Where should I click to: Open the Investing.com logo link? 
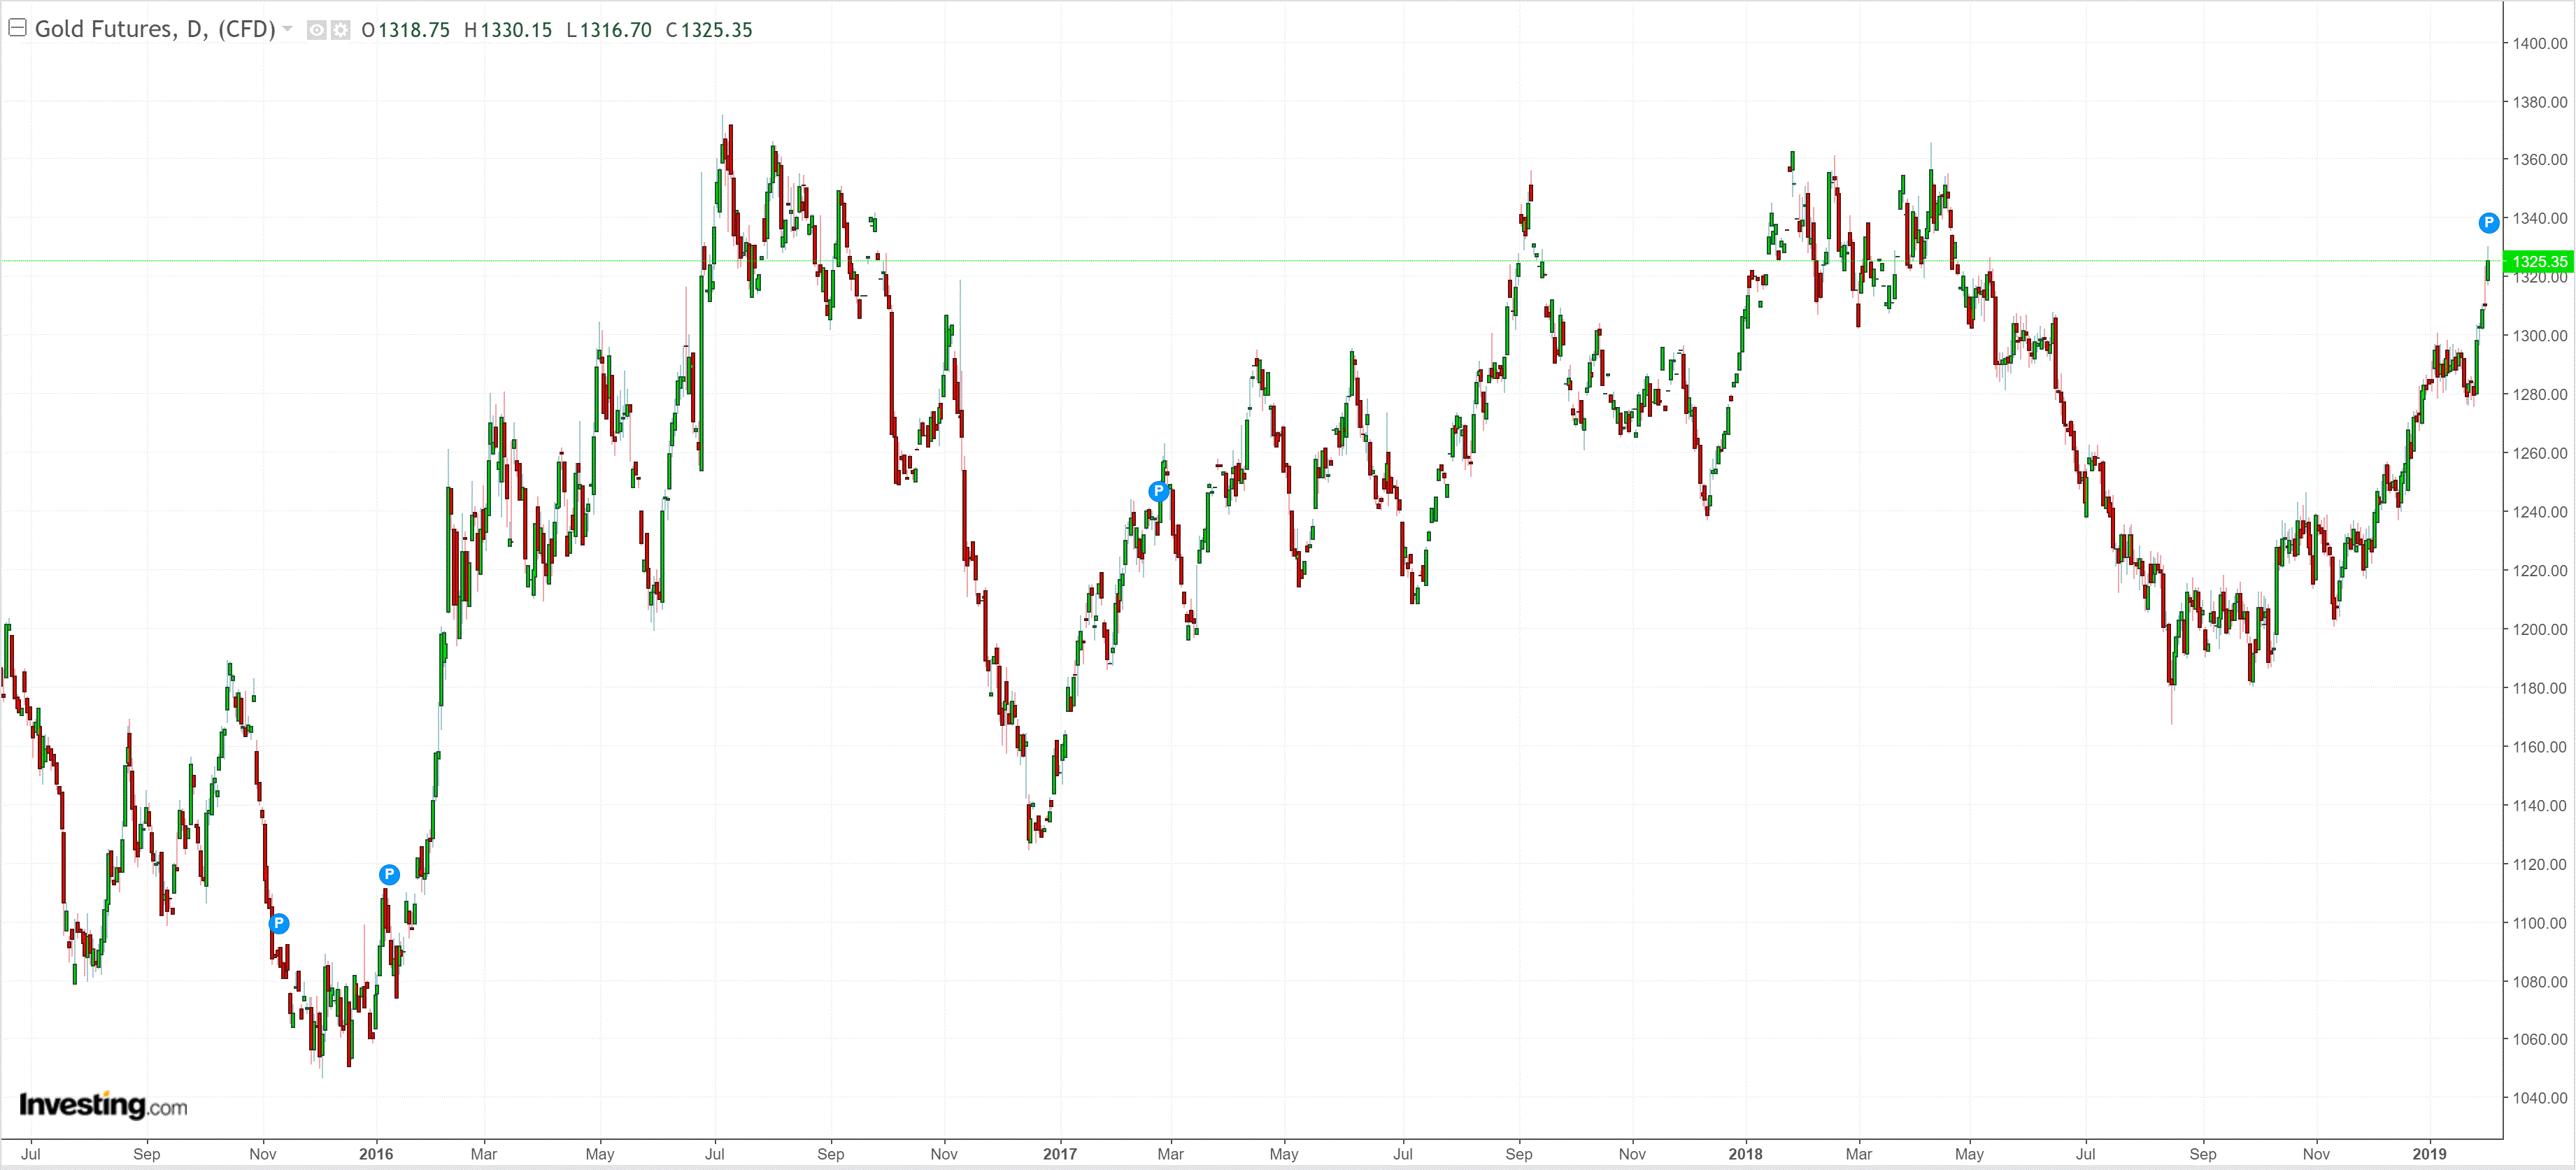[x=103, y=1105]
